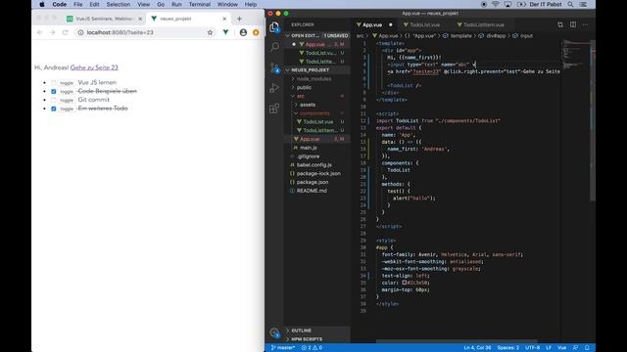Click toggle button next to 'Ein weiteres Todo'

67,109
